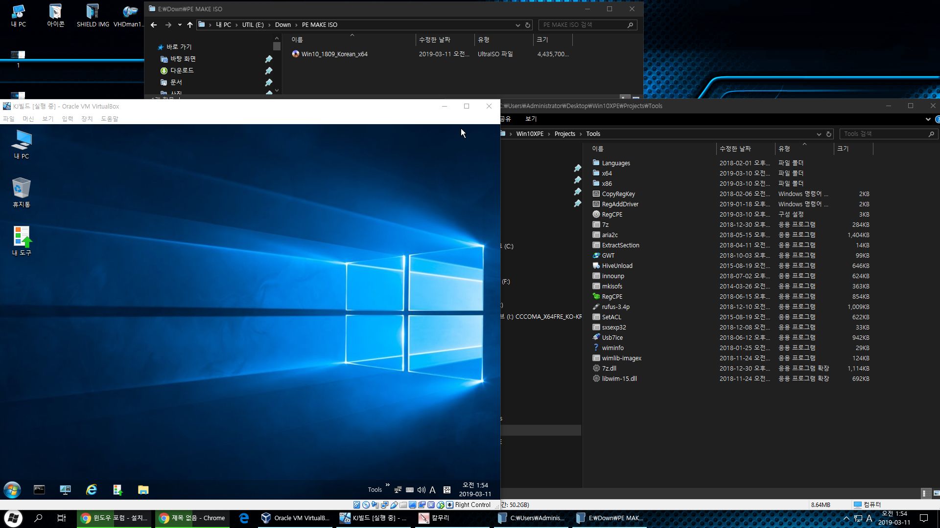Go back in PE MAKE ISO explorer
This screenshot has height=528, width=940.
coord(154,25)
